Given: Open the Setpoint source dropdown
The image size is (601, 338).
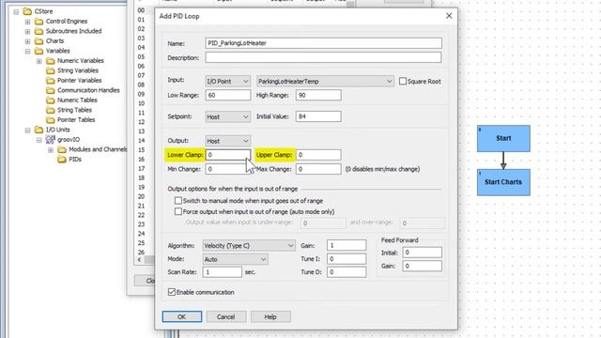Looking at the screenshot, I should pyautogui.click(x=227, y=116).
